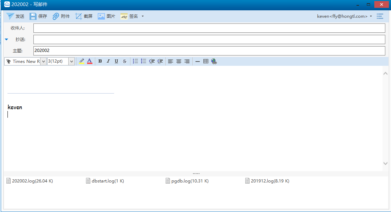The image size is (391, 212).
Task: Click the recipient (收件人) input field
Action: 209,28
